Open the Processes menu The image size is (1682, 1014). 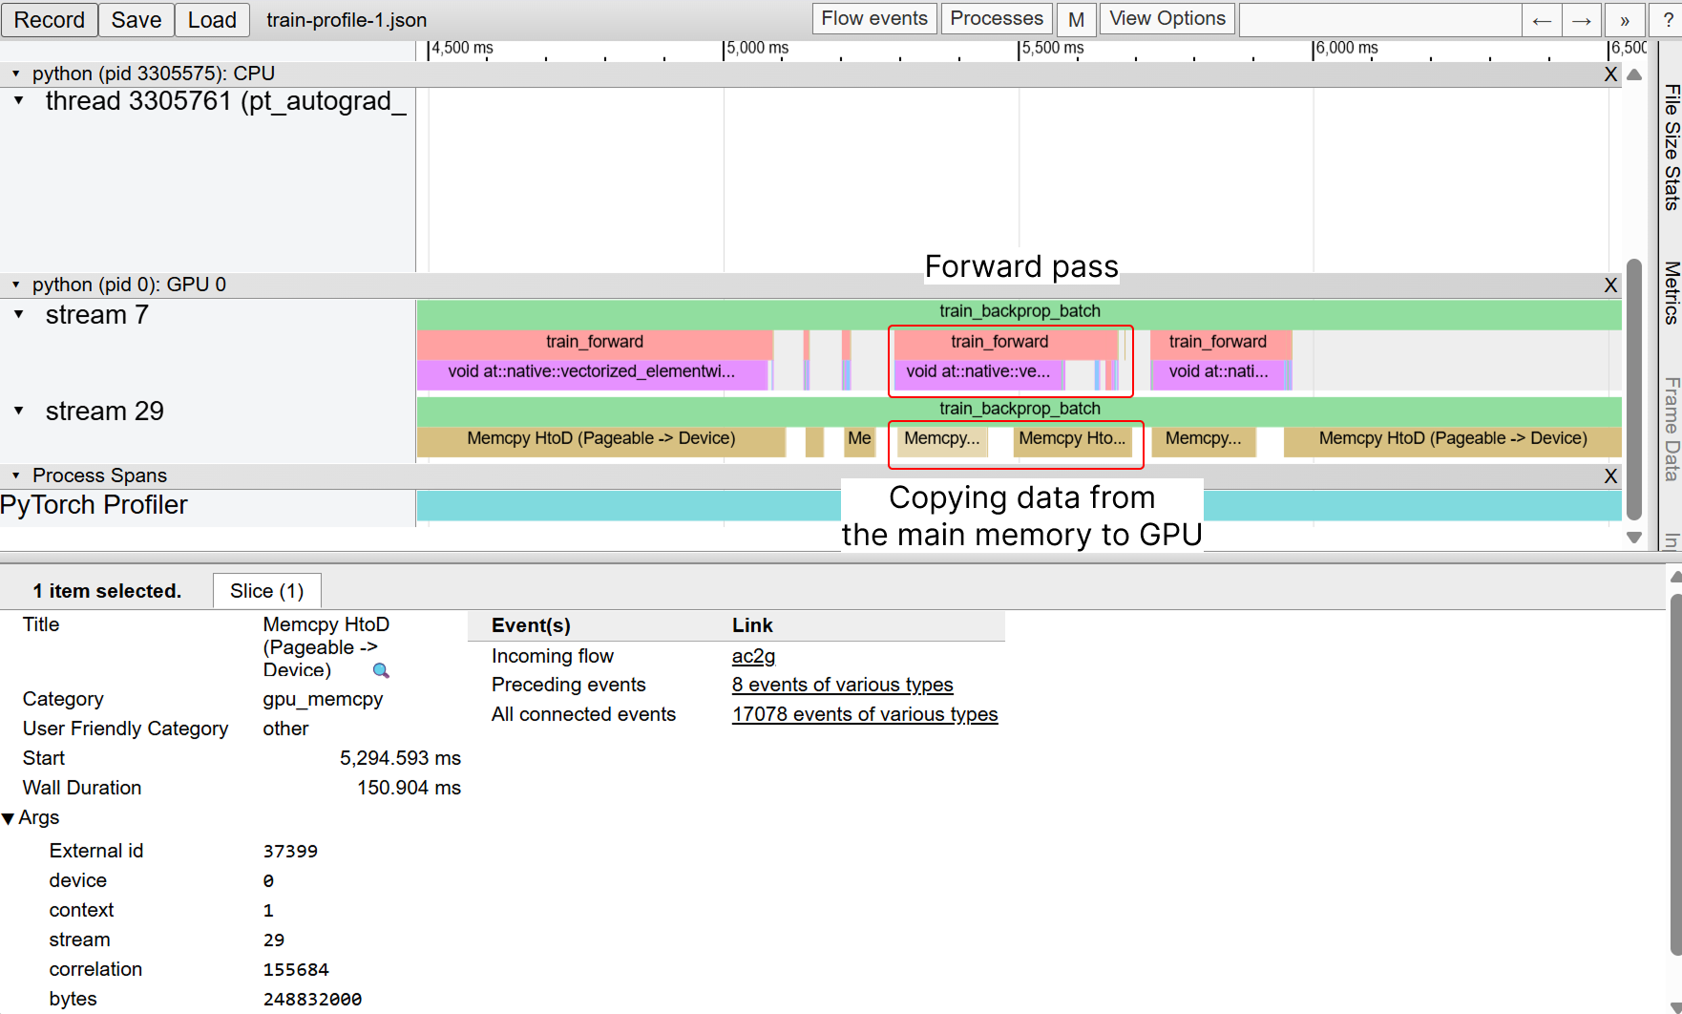pyautogui.click(x=997, y=18)
